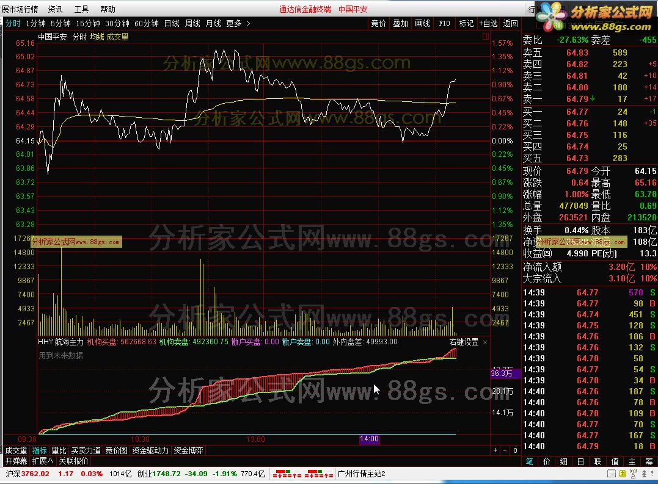This screenshot has width=658, height=484.
Task: Click the yellow square status bar icon
Action: [x=623, y=474]
